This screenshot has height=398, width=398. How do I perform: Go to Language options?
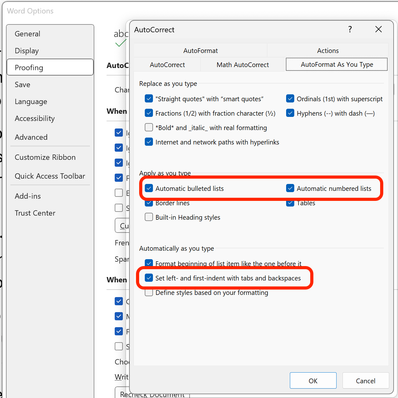pos(31,102)
